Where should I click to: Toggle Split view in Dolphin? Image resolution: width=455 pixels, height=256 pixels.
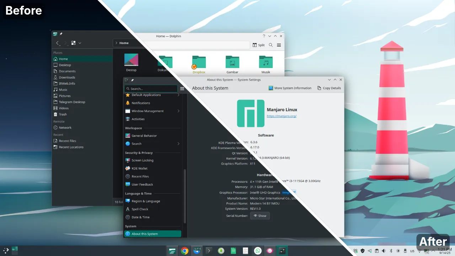[259, 45]
